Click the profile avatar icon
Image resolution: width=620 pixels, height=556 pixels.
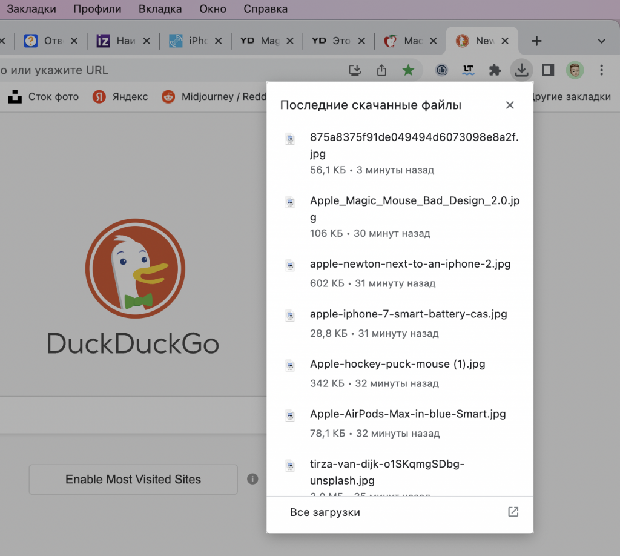pos(575,70)
